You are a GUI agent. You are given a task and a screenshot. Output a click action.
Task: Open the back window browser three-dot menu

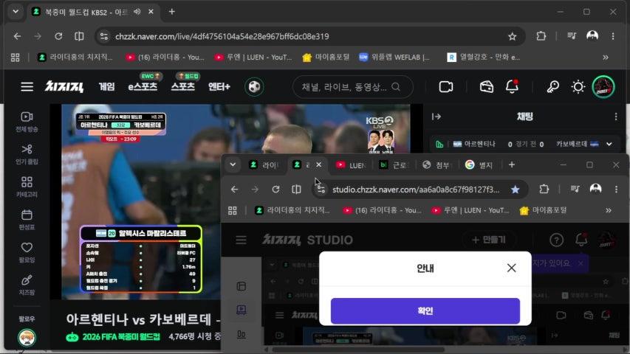pos(613,36)
